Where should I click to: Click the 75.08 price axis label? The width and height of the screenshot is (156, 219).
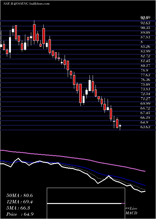(145, 84)
